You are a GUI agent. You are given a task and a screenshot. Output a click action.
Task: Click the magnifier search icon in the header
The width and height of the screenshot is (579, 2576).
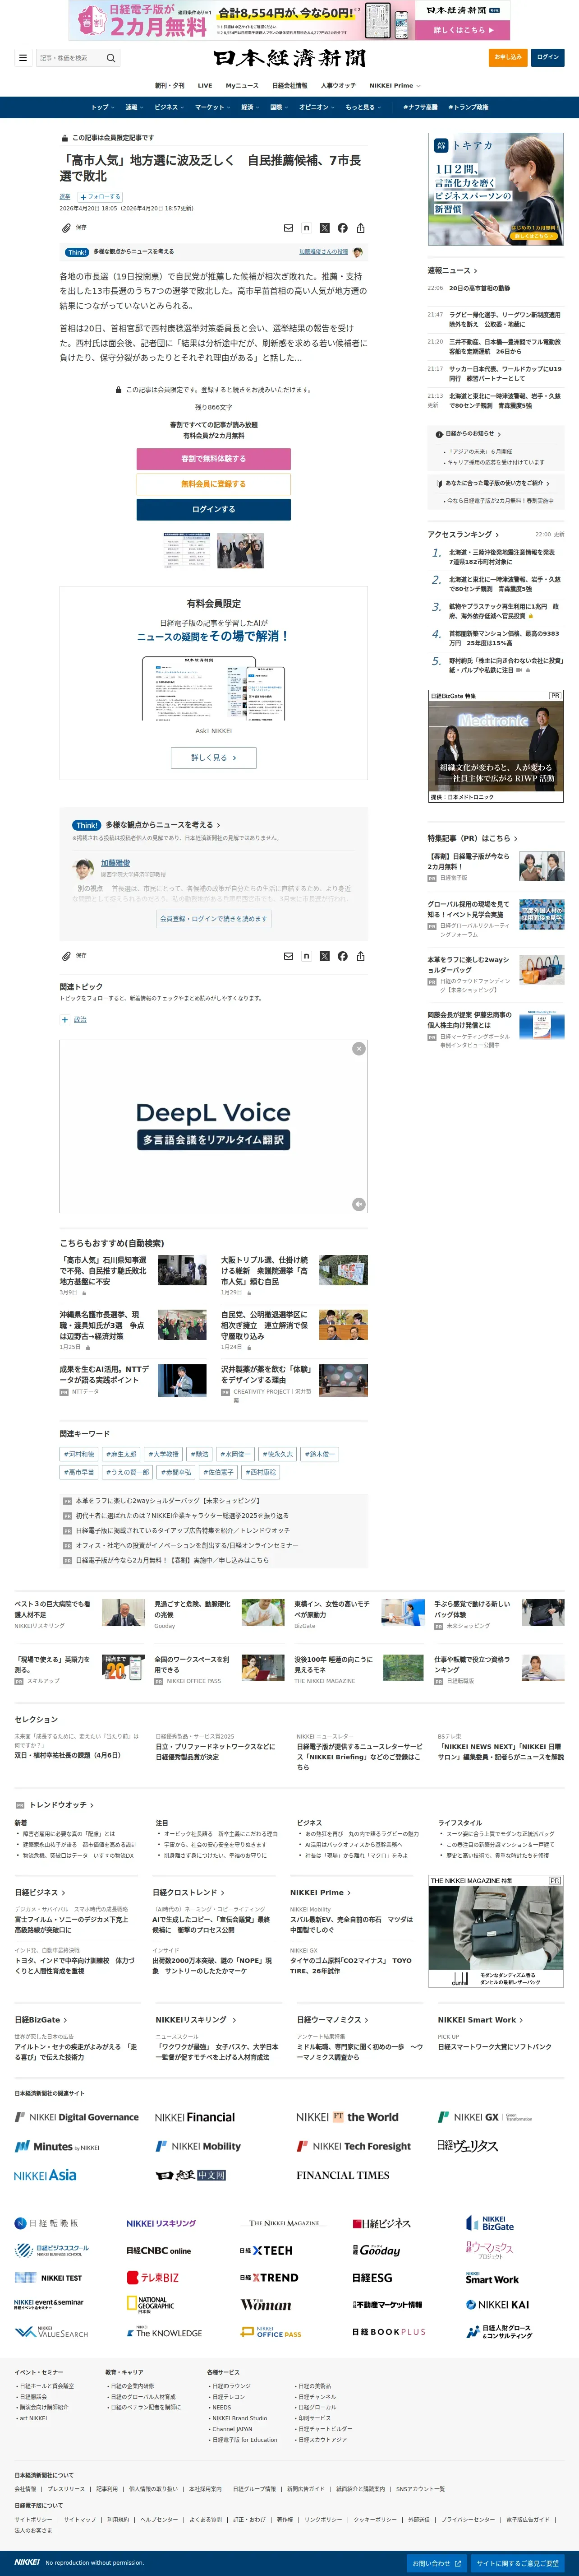click(x=111, y=58)
